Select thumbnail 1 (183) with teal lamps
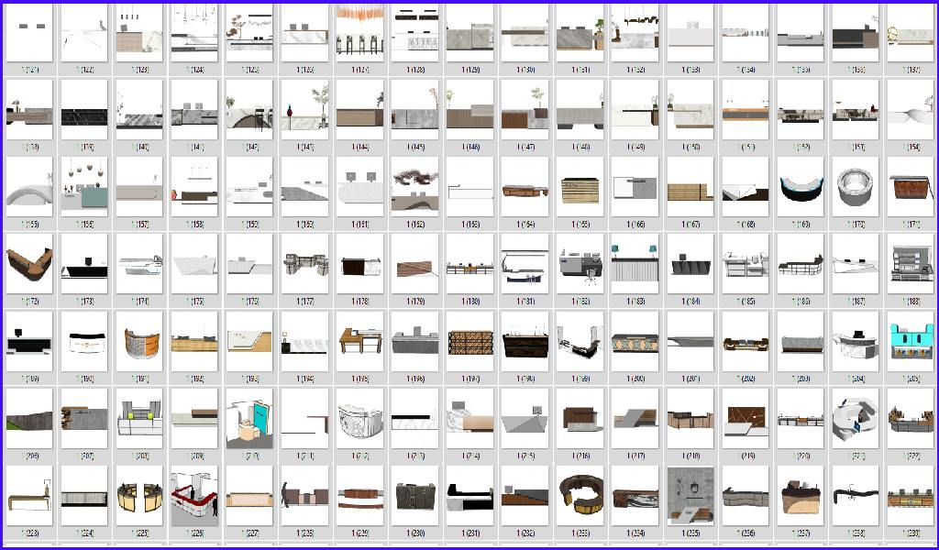The width and height of the screenshot is (939, 550). pos(635,264)
